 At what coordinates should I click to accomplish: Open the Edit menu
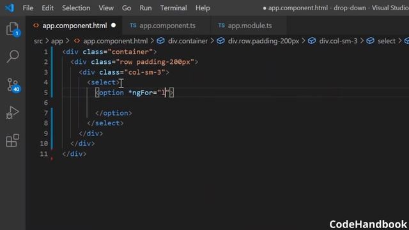[47, 8]
